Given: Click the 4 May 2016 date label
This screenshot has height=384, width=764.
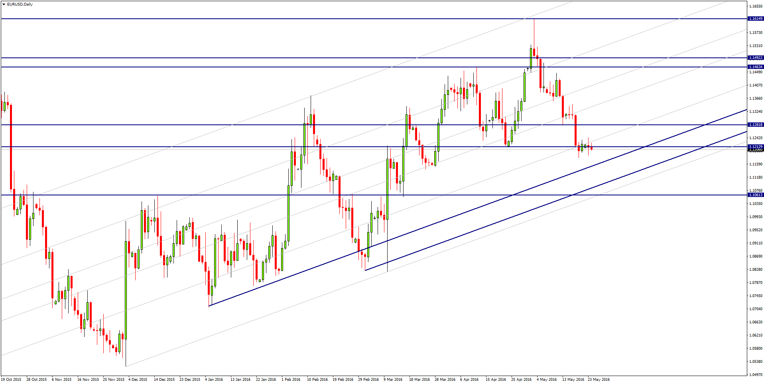Looking at the screenshot, I should 547,380.
